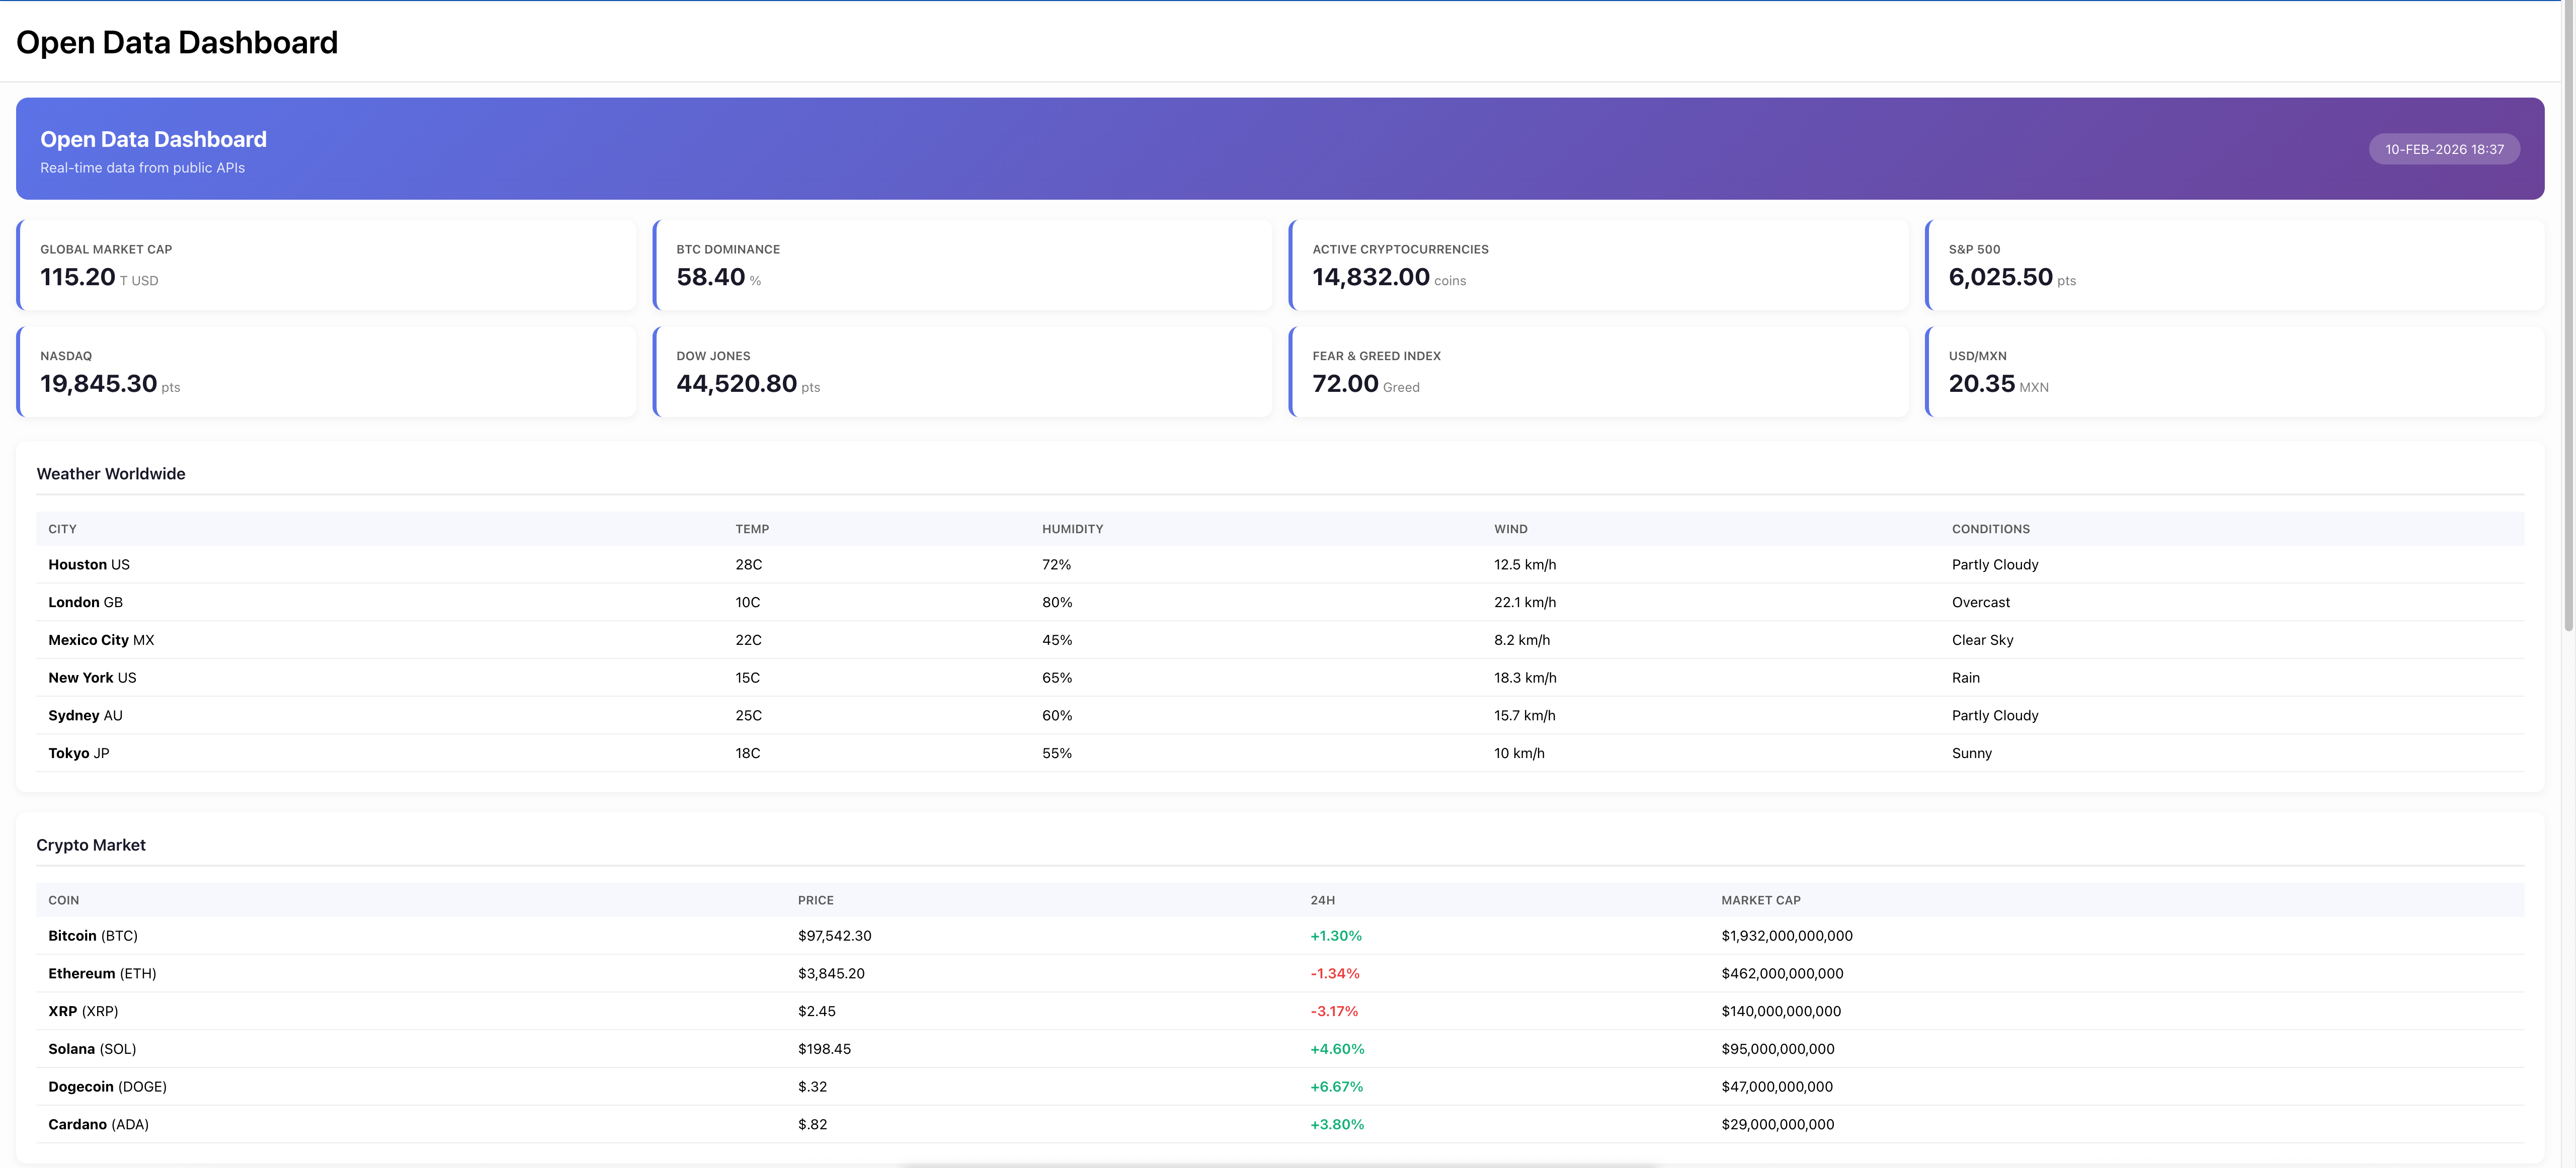
Task: Select the Houston US weather row
Action: [89, 565]
